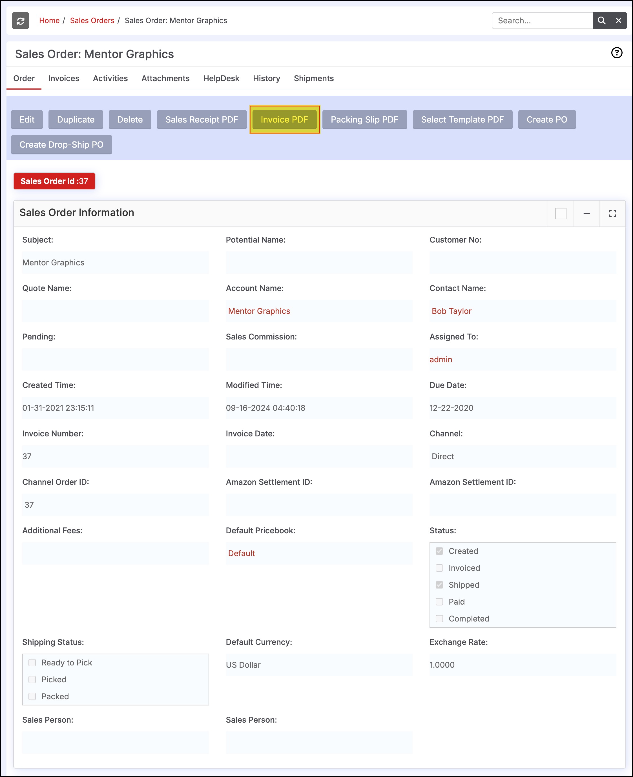The width and height of the screenshot is (633, 777).
Task: Tick the Sales Order Information header checkbox
Action: point(561,214)
